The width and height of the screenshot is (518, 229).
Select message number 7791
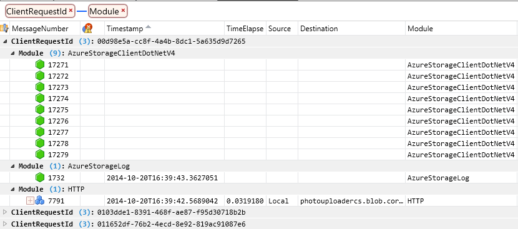56,201
